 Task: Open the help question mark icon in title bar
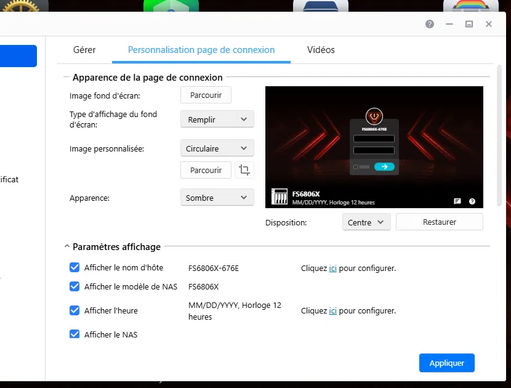pos(430,24)
